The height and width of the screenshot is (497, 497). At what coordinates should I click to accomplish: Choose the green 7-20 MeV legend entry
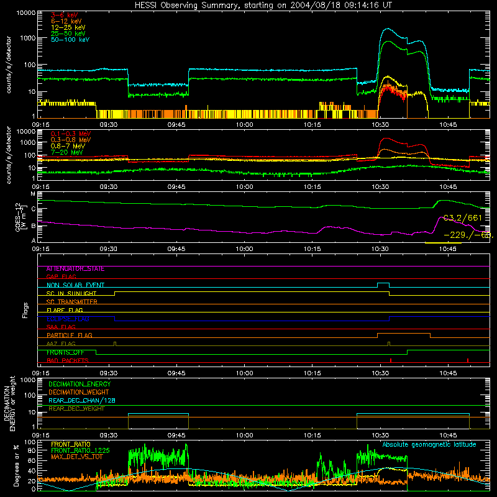(x=66, y=152)
